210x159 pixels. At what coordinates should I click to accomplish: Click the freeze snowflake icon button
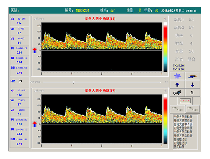[177, 76]
